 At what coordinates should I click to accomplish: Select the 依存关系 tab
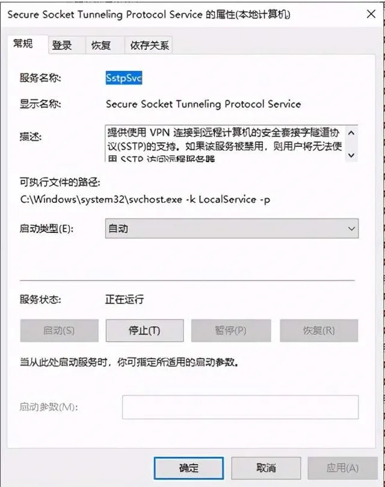point(149,45)
